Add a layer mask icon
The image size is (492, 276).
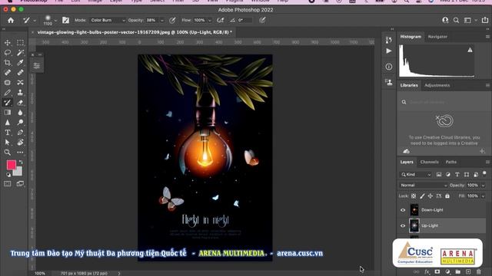click(x=437, y=272)
